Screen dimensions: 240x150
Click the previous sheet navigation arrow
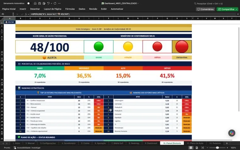point(3,143)
